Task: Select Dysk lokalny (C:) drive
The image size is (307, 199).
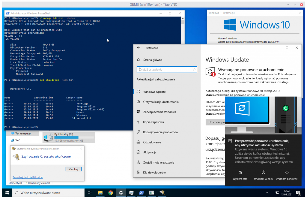Action: click(x=69, y=137)
